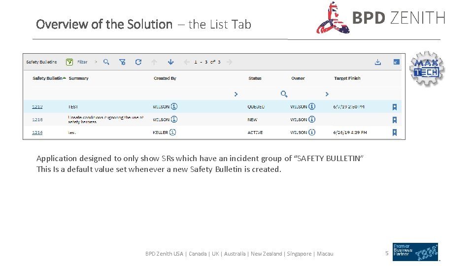Open Created By info icon in TEST row

click(x=174, y=106)
